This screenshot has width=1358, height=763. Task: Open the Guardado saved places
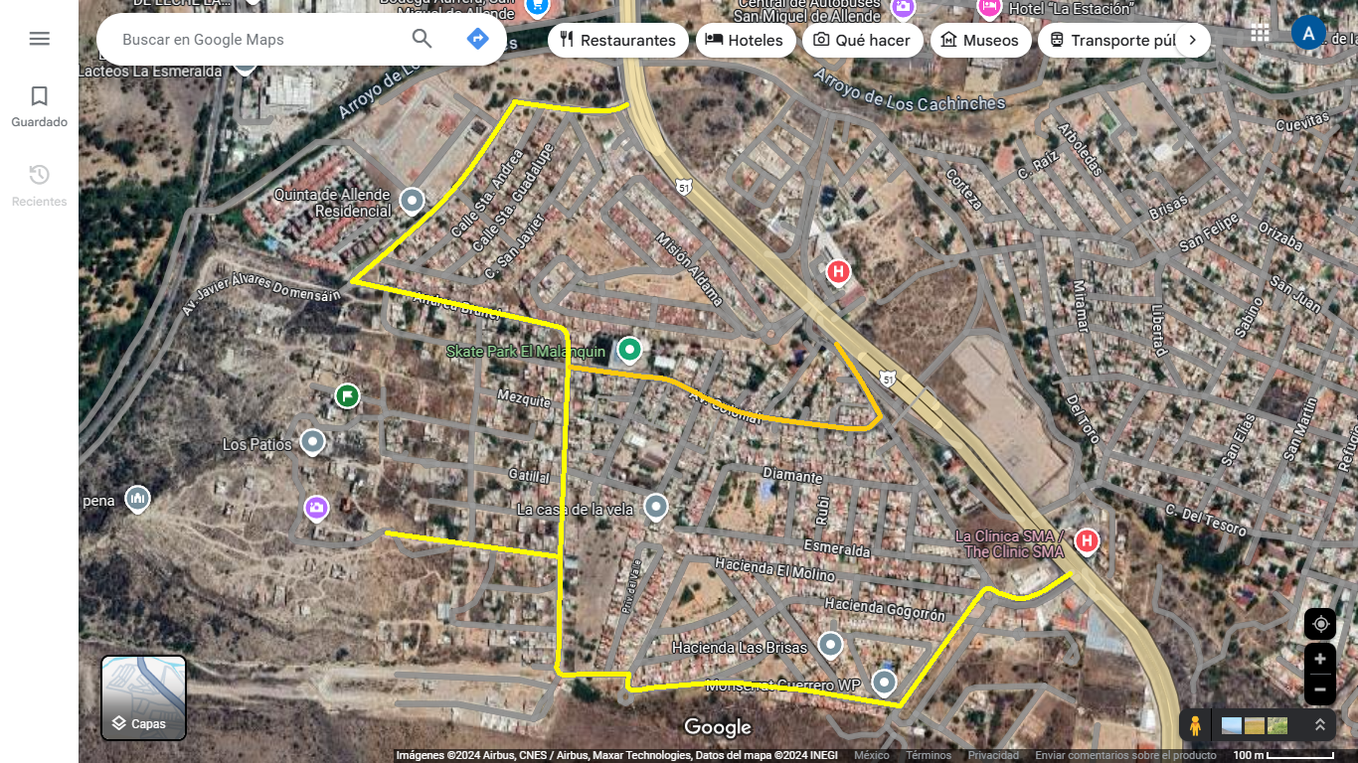[39, 107]
